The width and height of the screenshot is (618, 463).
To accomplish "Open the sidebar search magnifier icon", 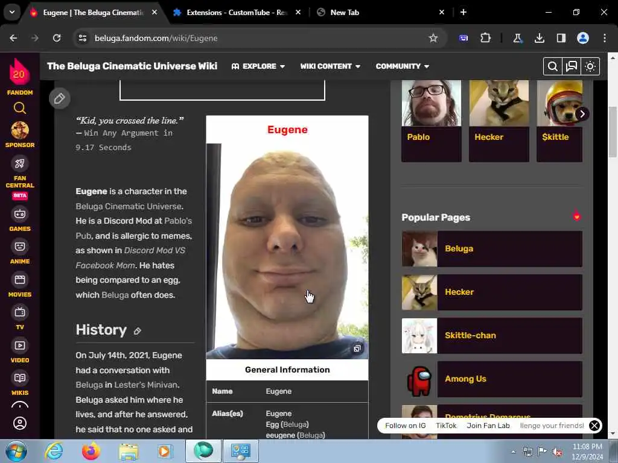I will click(x=20, y=108).
